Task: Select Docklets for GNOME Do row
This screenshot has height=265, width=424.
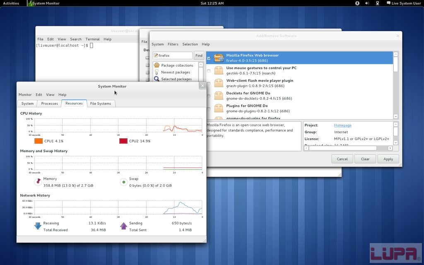Action: pyautogui.click(x=299, y=96)
